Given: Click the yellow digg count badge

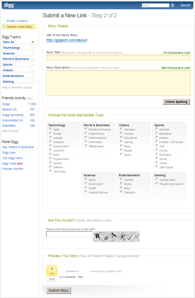Looking at the screenshot, I should point(52,270).
